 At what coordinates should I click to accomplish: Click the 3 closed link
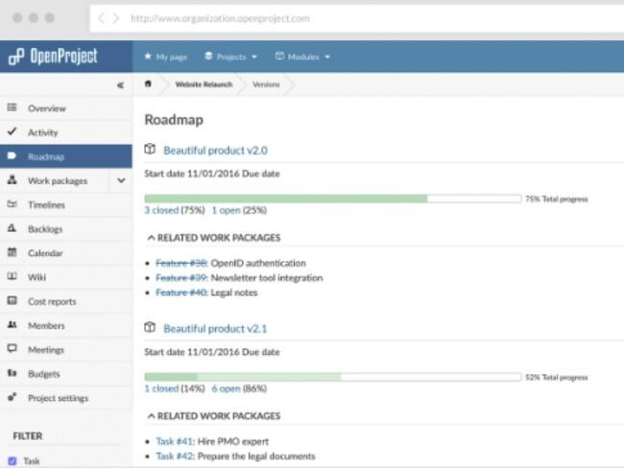coord(161,210)
